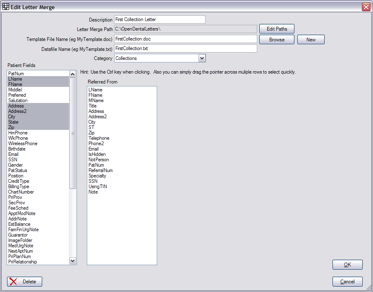
Task: Click the Cancel button
Action: tap(347, 282)
